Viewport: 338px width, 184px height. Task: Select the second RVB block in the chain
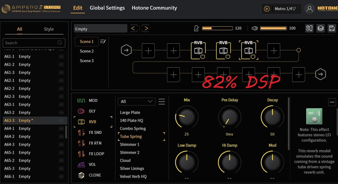click(223, 50)
